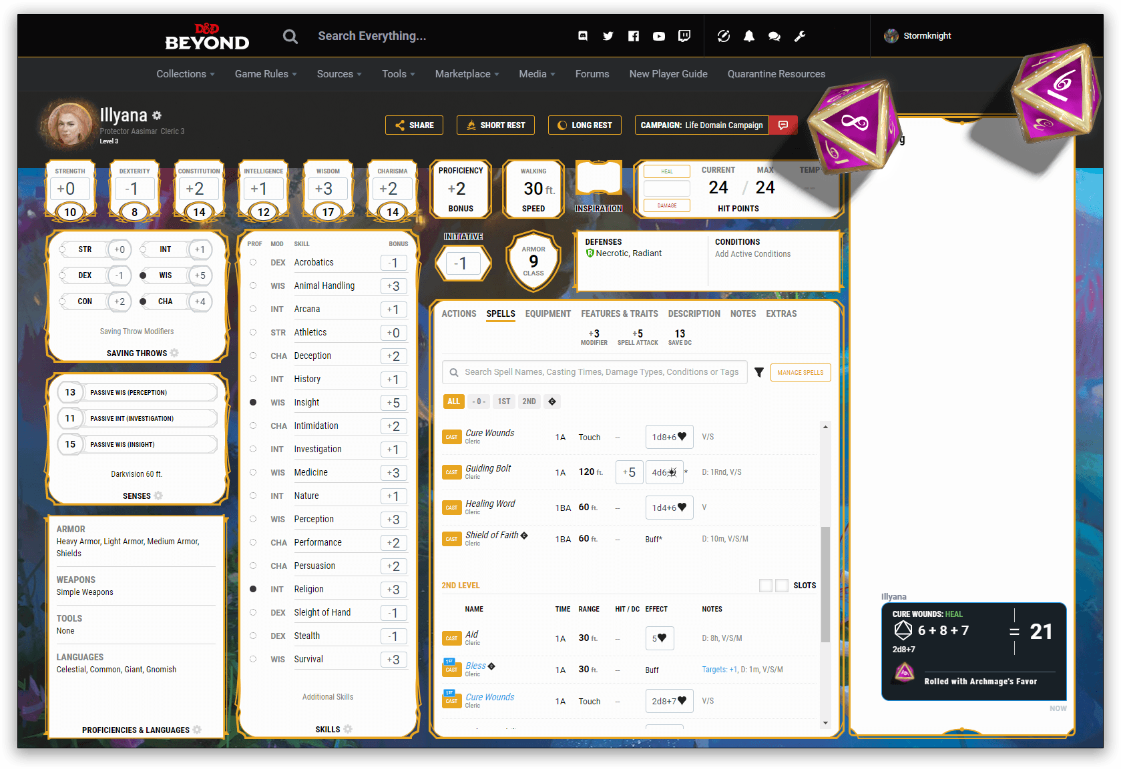This screenshot has width=1121, height=769.
Task: Open the New Player Guide link
Action: point(668,74)
